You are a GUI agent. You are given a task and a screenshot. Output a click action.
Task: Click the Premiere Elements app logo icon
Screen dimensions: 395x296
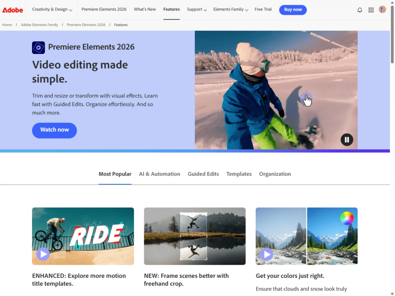click(x=38, y=47)
